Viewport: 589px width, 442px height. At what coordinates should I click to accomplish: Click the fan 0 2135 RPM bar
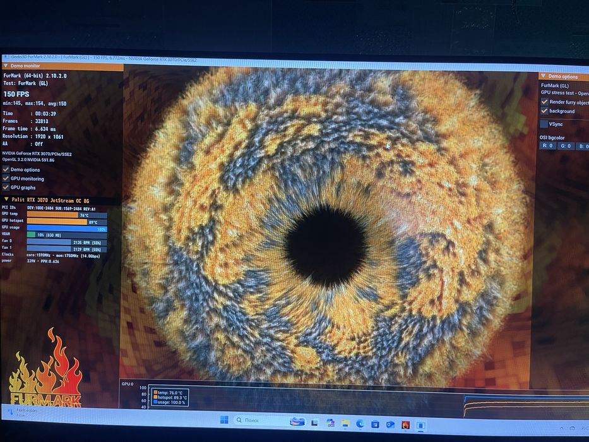tap(67, 242)
